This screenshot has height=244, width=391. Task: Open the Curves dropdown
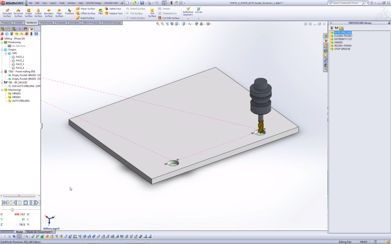click(199, 19)
